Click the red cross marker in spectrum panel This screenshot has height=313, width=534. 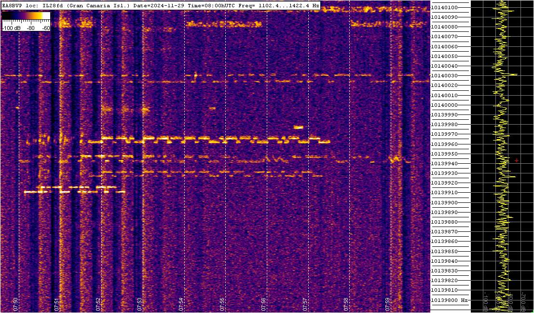pos(517,160)
